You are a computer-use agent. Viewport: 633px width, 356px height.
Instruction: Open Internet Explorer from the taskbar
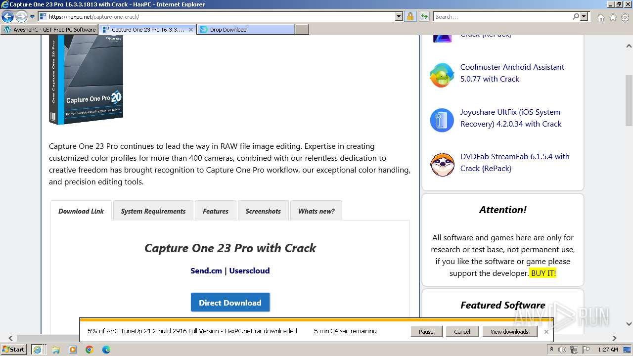pos(37,349)
